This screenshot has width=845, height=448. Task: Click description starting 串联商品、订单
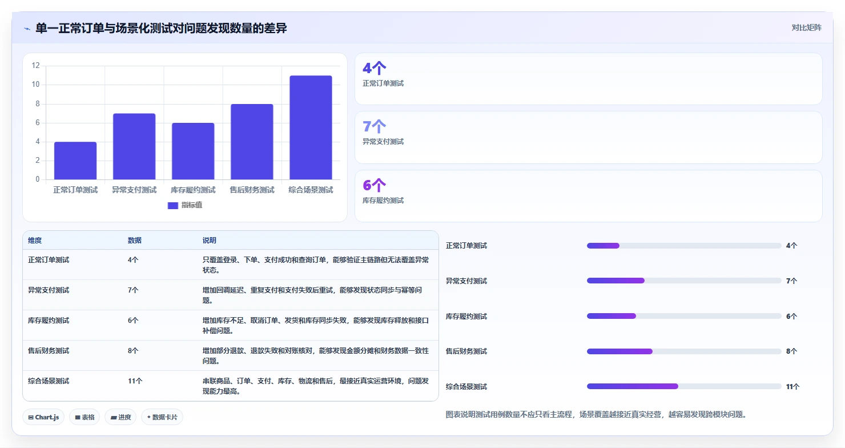pyautogui.click(x=316, y=386)
